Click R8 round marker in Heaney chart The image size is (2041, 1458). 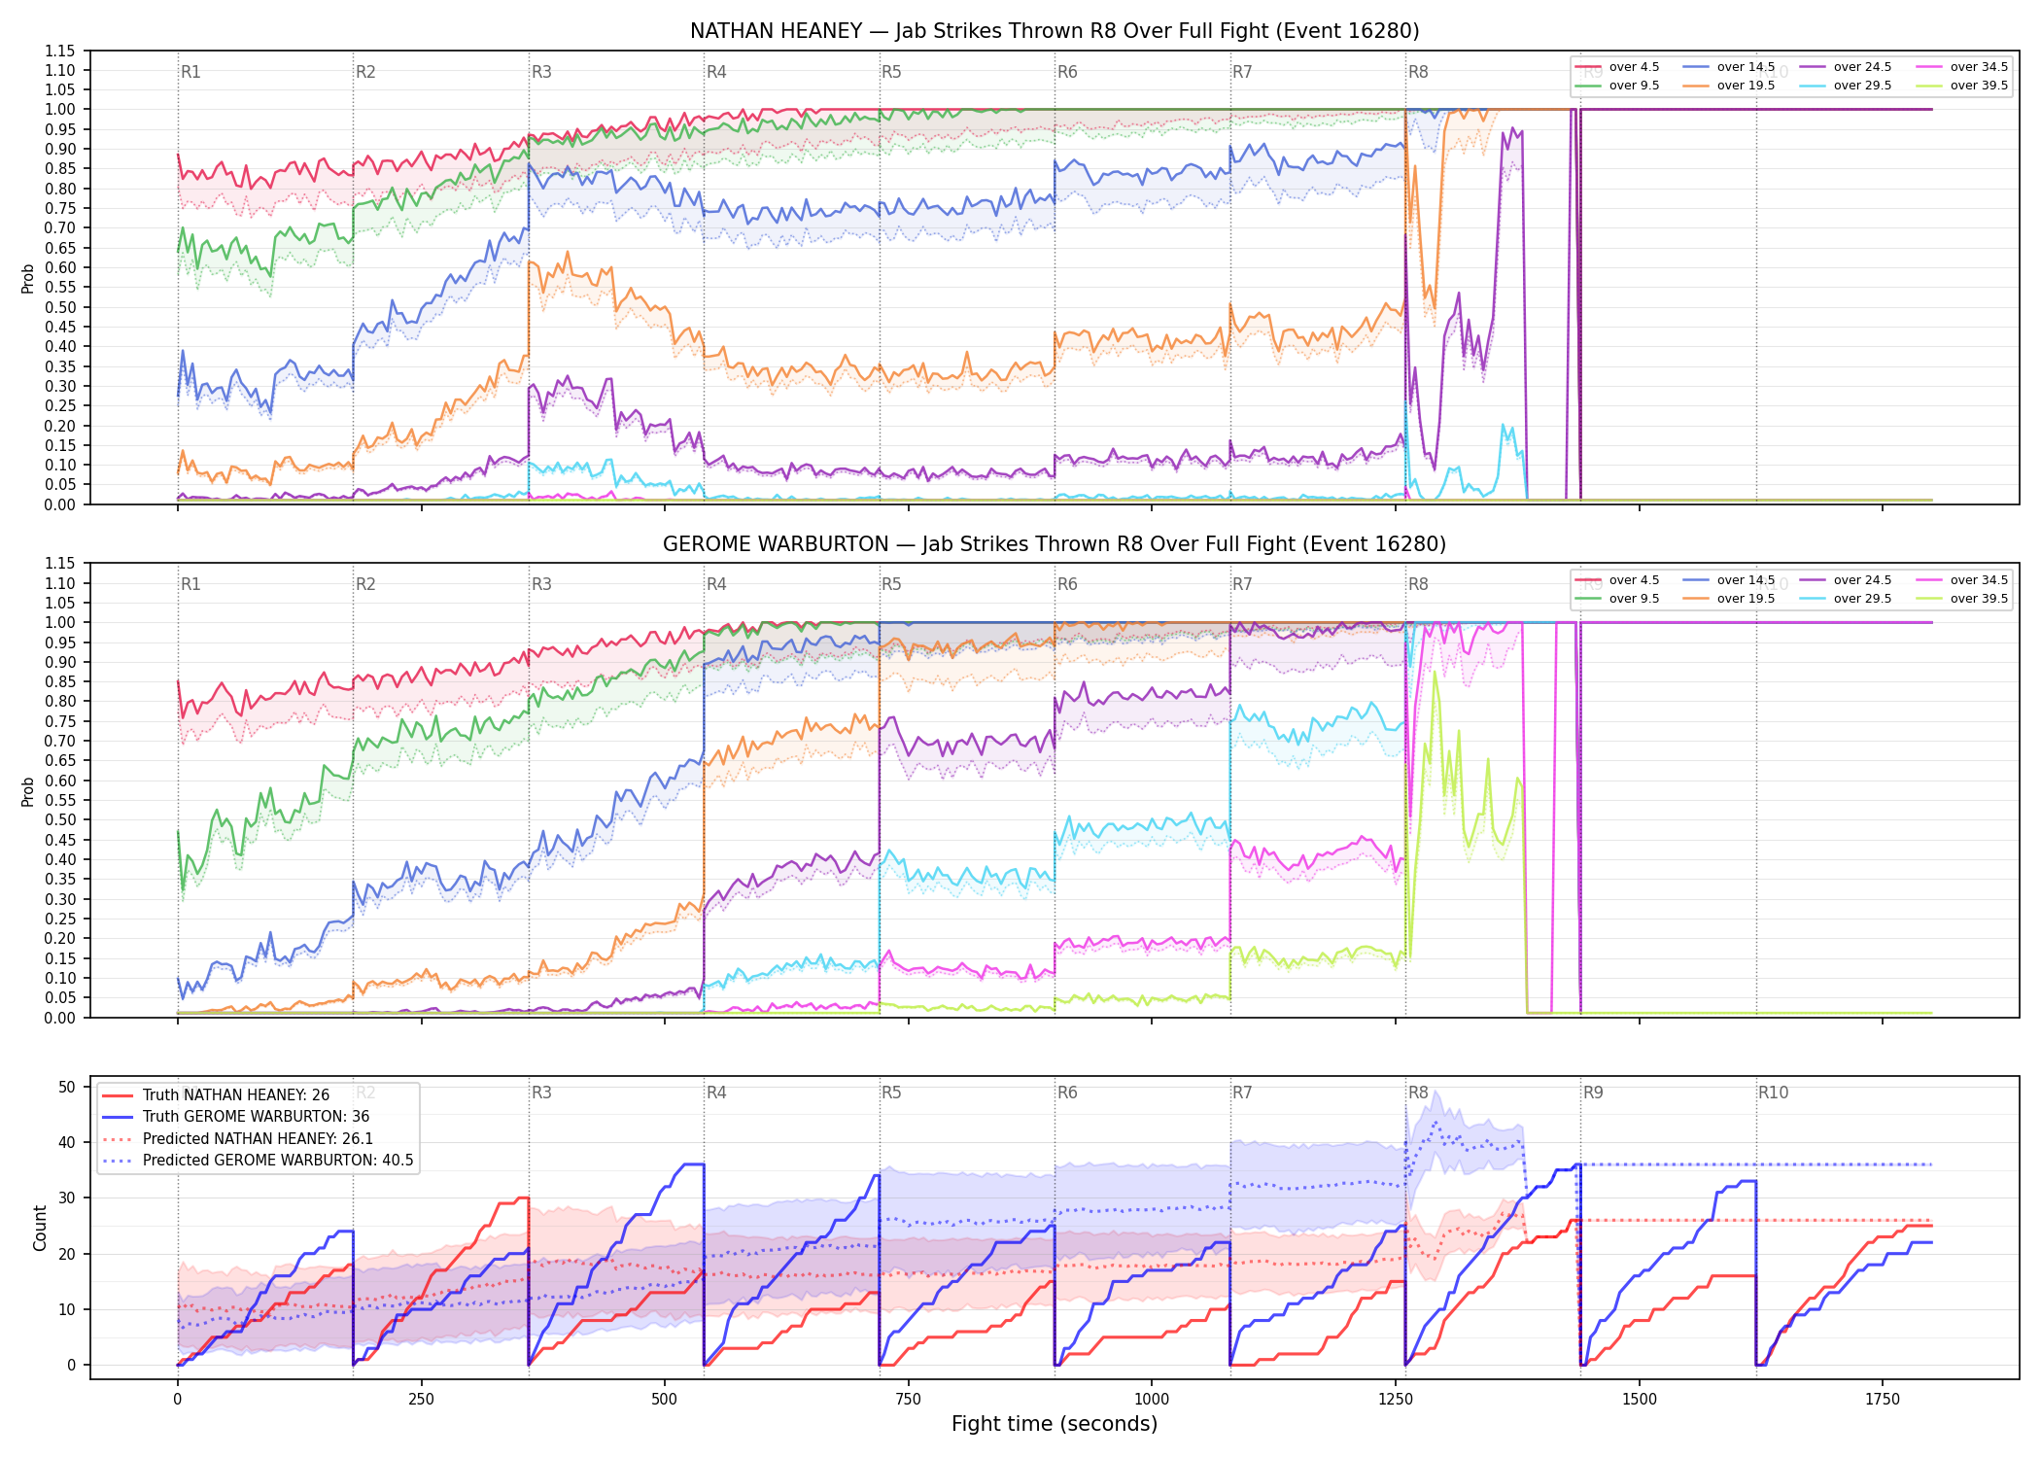[1418, 72]
